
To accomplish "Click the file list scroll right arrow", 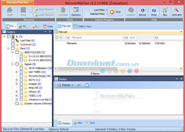I will (x=181, y=68).
